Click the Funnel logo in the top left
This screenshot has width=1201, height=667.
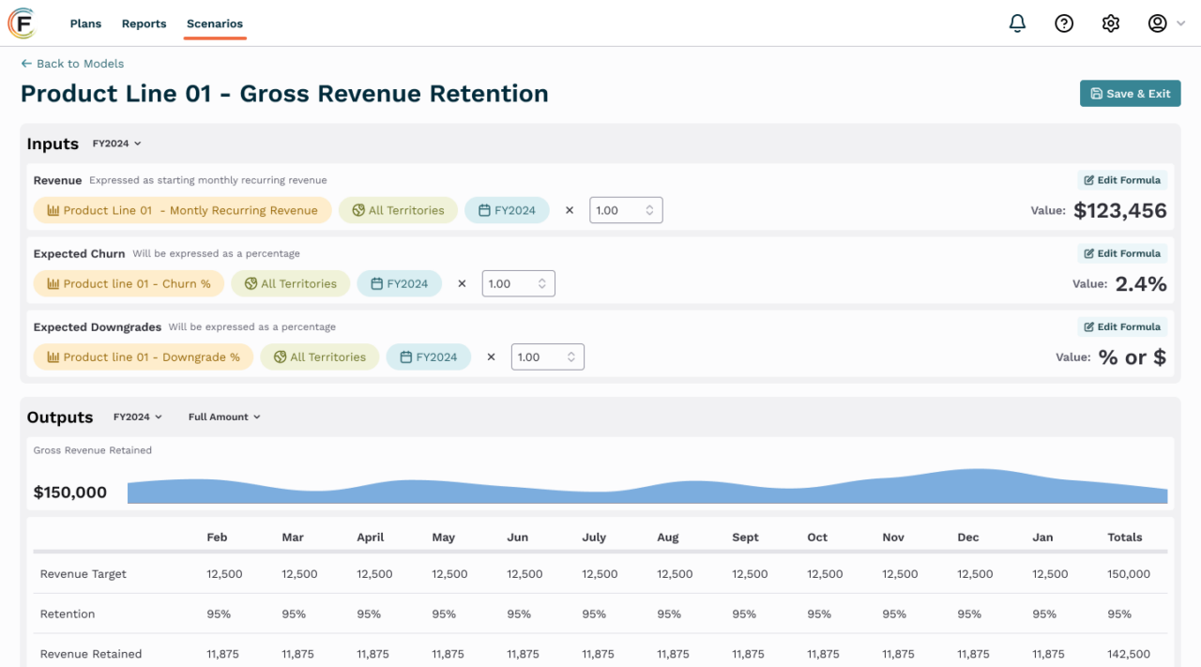[x=23, y=23]
